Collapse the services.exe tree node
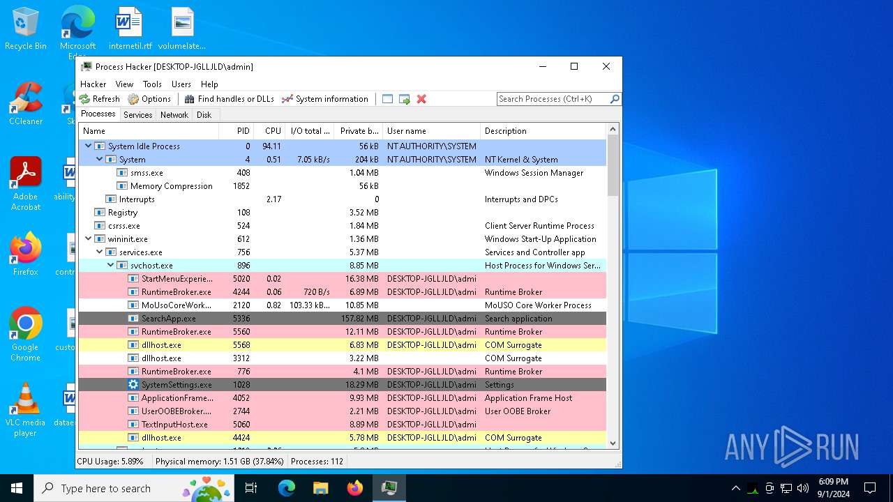This screenshot has height=502, width=893. point(100,252)
